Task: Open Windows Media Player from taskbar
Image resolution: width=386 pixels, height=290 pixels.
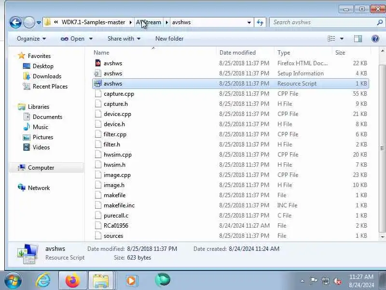Action: coord(131,281)
